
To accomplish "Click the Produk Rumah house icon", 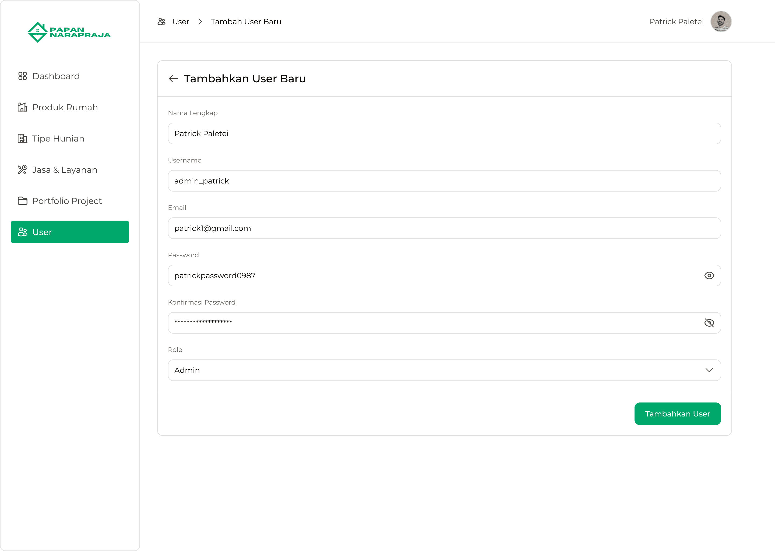I will 22,107.
